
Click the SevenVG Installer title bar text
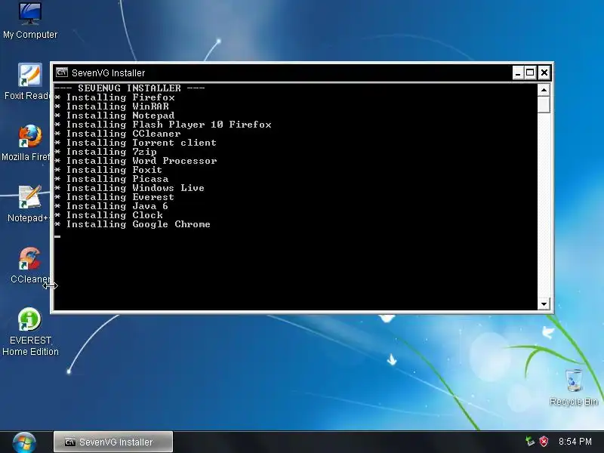(x=108, y=72)
